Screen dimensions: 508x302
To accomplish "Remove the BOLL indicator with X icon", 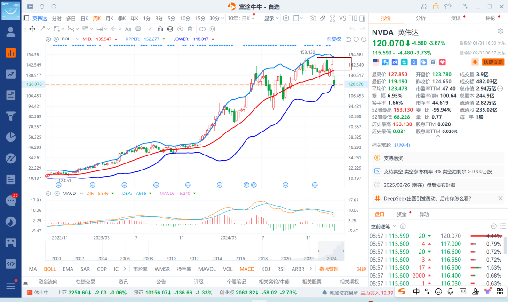I will [x=56, y=39].
